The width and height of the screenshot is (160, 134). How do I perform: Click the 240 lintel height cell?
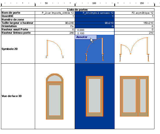click(x=55, y=33)
